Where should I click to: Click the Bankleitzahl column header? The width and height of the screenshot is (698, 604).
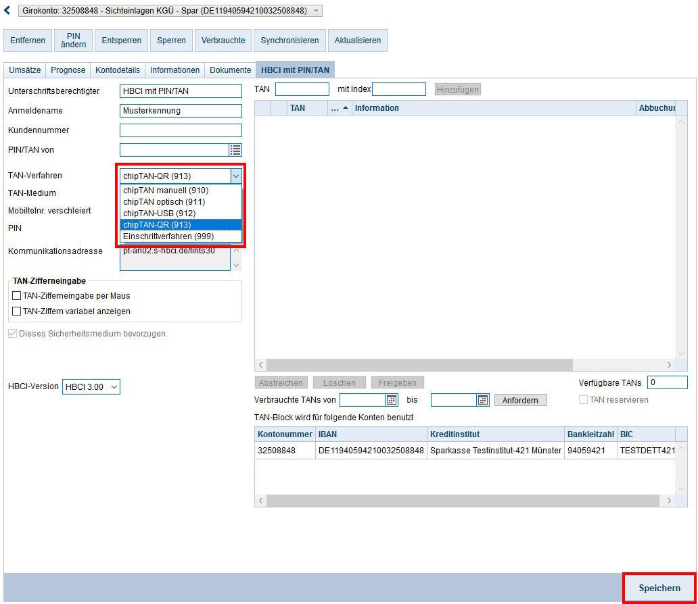(x=590, y=434)
